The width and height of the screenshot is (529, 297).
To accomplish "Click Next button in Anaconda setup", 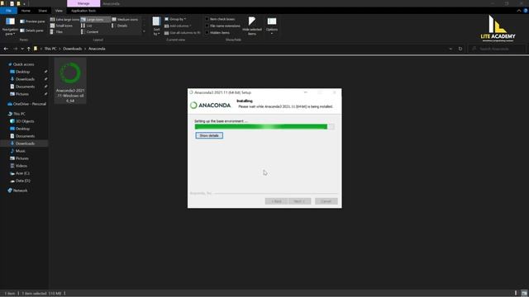I will [299, 201].
